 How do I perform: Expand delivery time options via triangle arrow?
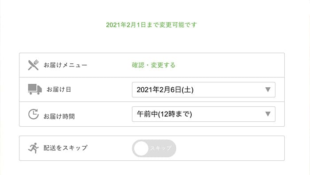[x=268, y=114]
